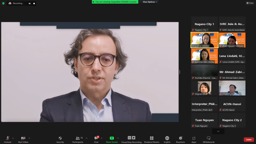Open audio options arrow beside Unmute

(x=13, y=138)
